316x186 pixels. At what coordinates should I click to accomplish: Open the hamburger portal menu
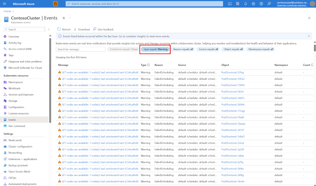(x=5, y=4)
